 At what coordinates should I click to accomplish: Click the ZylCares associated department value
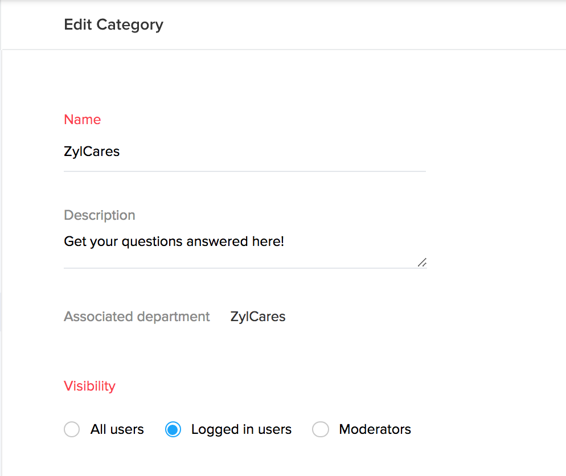pyautogui.click(x=257, y=317)
